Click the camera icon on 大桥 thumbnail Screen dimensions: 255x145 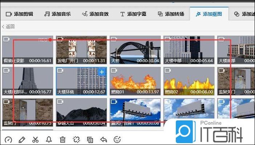click(x=114, y=39)
